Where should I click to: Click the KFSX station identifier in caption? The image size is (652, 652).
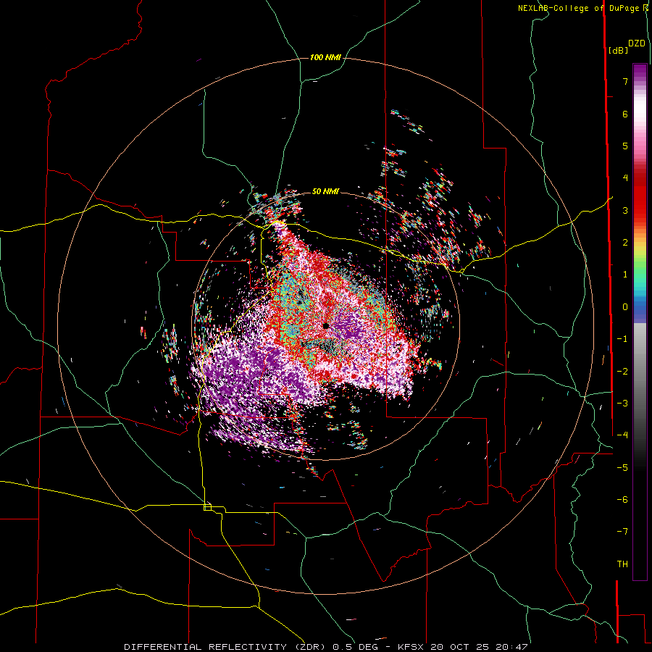tap(411, 647)
